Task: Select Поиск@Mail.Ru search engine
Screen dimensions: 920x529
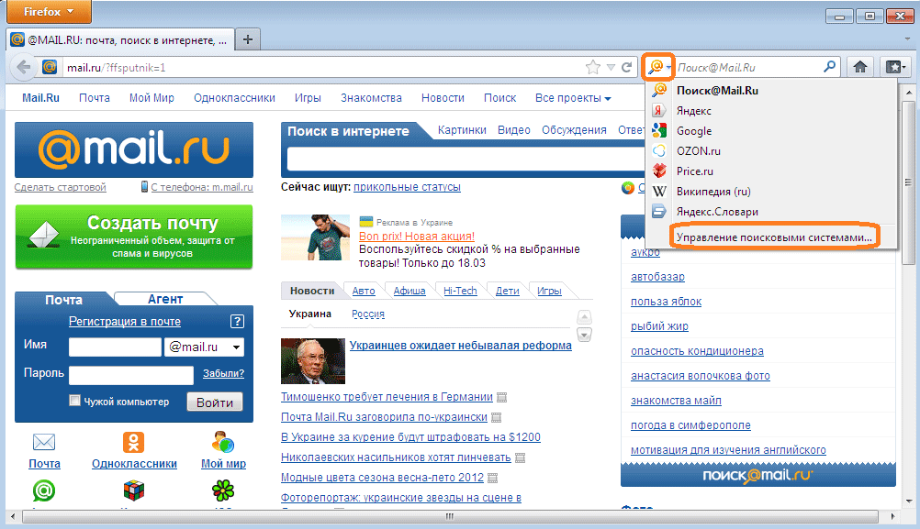Action: click(771, 90)
